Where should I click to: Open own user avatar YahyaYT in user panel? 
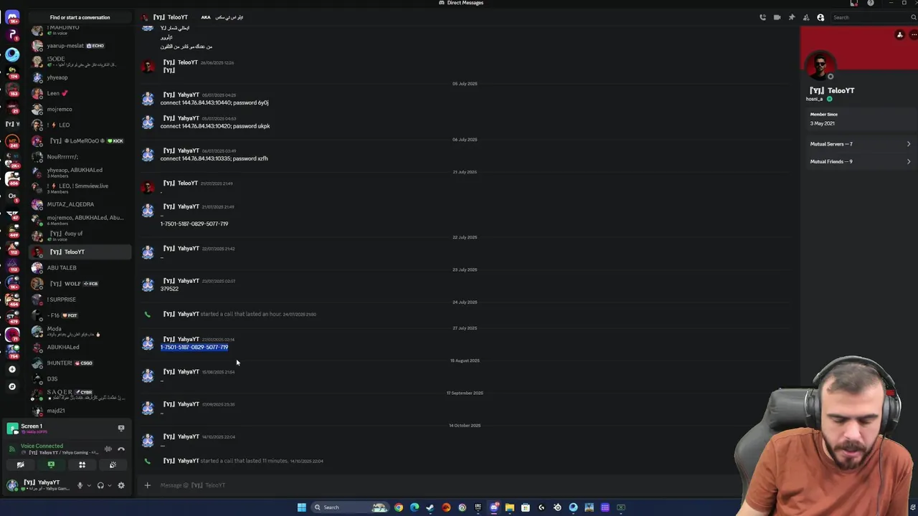(x=12, y=485)
